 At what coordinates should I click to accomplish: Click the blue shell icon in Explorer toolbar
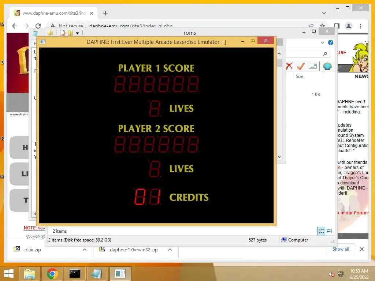pos(327,66)
